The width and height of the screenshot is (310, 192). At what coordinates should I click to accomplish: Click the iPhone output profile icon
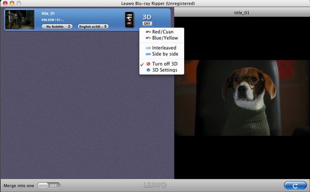[130, 19]
